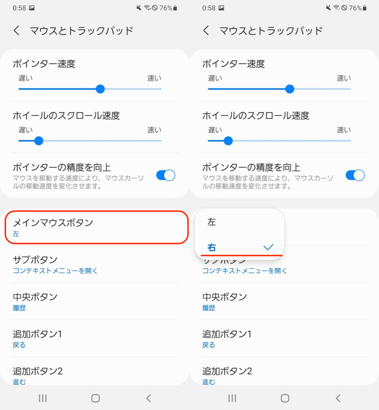Click ホイールのスクロール速度 slider handle in right screen

(x=228, y=140)
